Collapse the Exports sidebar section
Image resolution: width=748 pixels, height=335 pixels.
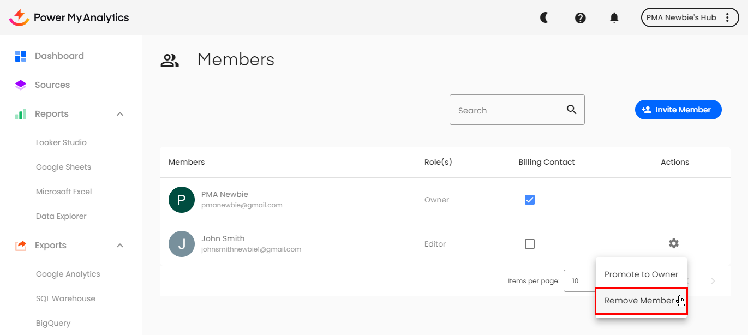click(x=120, y=246)
